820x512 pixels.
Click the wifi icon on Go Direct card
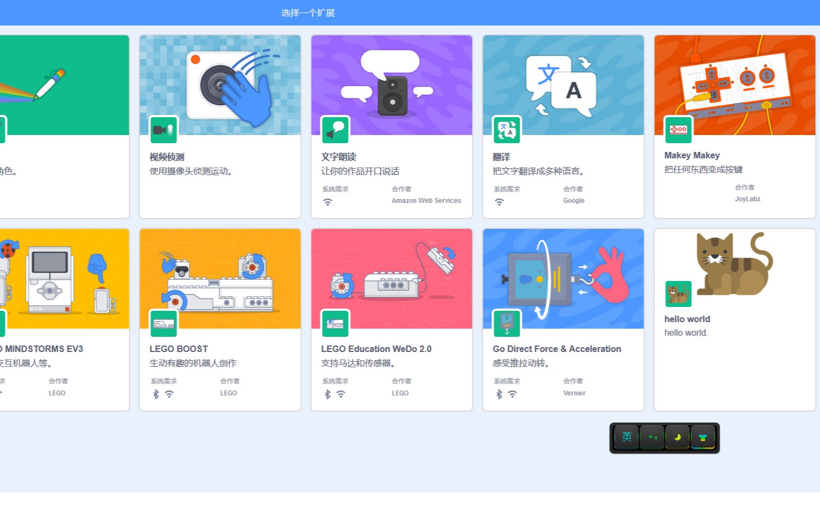tap(513, 394)
